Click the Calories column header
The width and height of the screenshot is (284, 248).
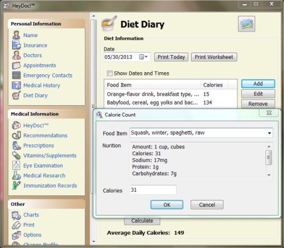214,85
